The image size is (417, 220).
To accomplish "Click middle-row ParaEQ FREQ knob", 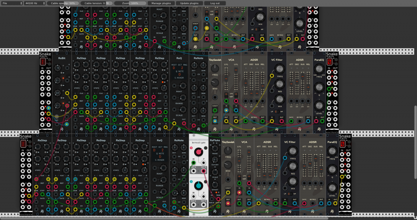I will pyautogui.click(x=319, y=69).
